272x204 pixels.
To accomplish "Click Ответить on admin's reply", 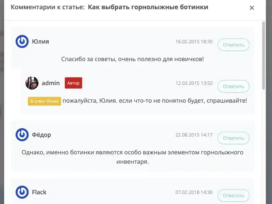I will pyautogui.click(x=234, y=86).
